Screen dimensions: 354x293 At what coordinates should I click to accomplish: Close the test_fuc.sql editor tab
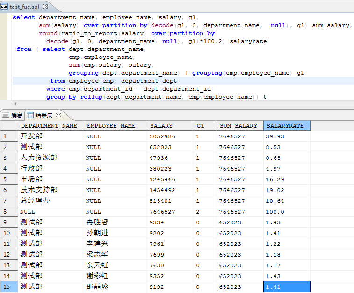tap(46, 7)
